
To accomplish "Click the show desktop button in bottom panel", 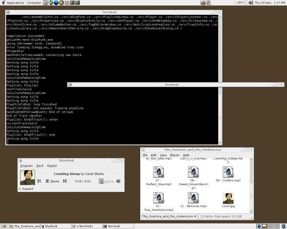I will [3, 226].
